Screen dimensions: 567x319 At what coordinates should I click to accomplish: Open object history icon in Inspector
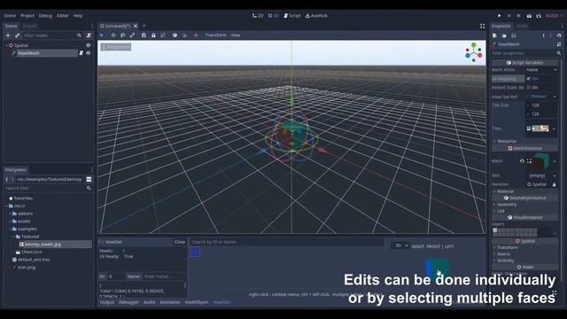pos(559,35)
